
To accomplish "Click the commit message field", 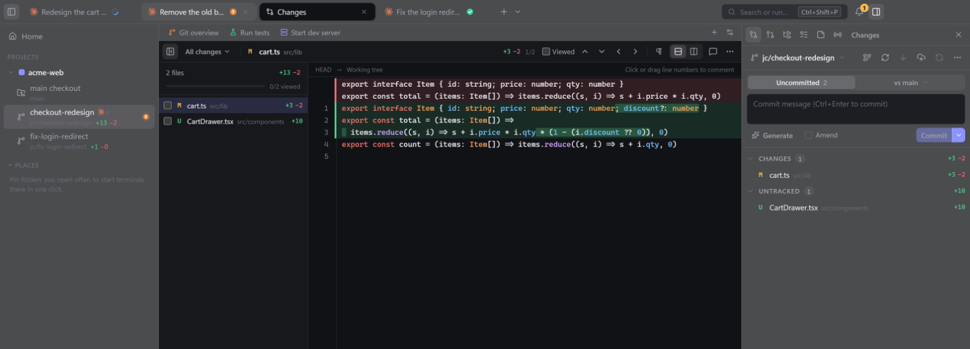I will click(x=856, y=109).
